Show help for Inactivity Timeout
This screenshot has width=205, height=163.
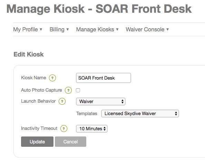click(64, 129)
